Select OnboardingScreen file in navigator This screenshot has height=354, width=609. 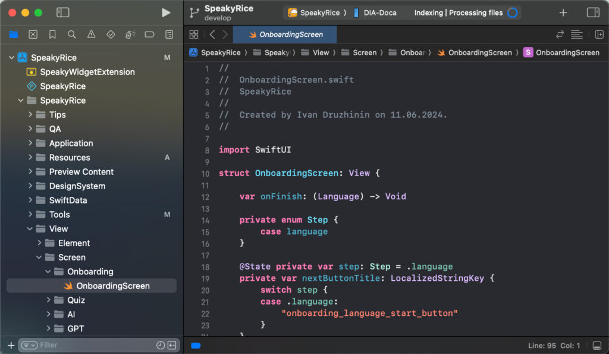pyautogui.click(x=92, y=286)
